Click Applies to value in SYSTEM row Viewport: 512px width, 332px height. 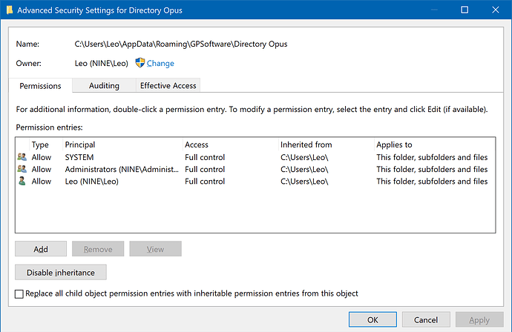pyautogui.click(x=432, y=157)
